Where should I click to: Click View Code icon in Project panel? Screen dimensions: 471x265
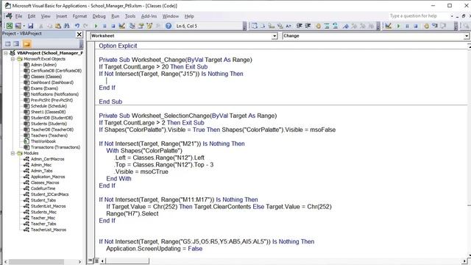click(8, 44)
